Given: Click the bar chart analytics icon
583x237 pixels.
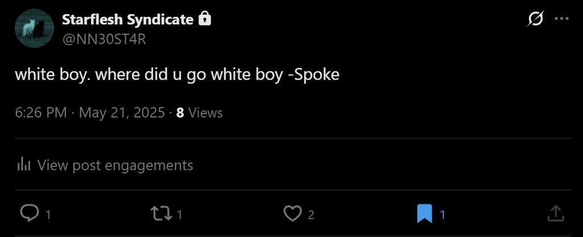Looking at the screenshot, I should coord(23,165).
